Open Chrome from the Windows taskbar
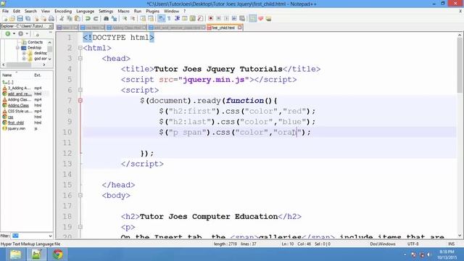 57,254
